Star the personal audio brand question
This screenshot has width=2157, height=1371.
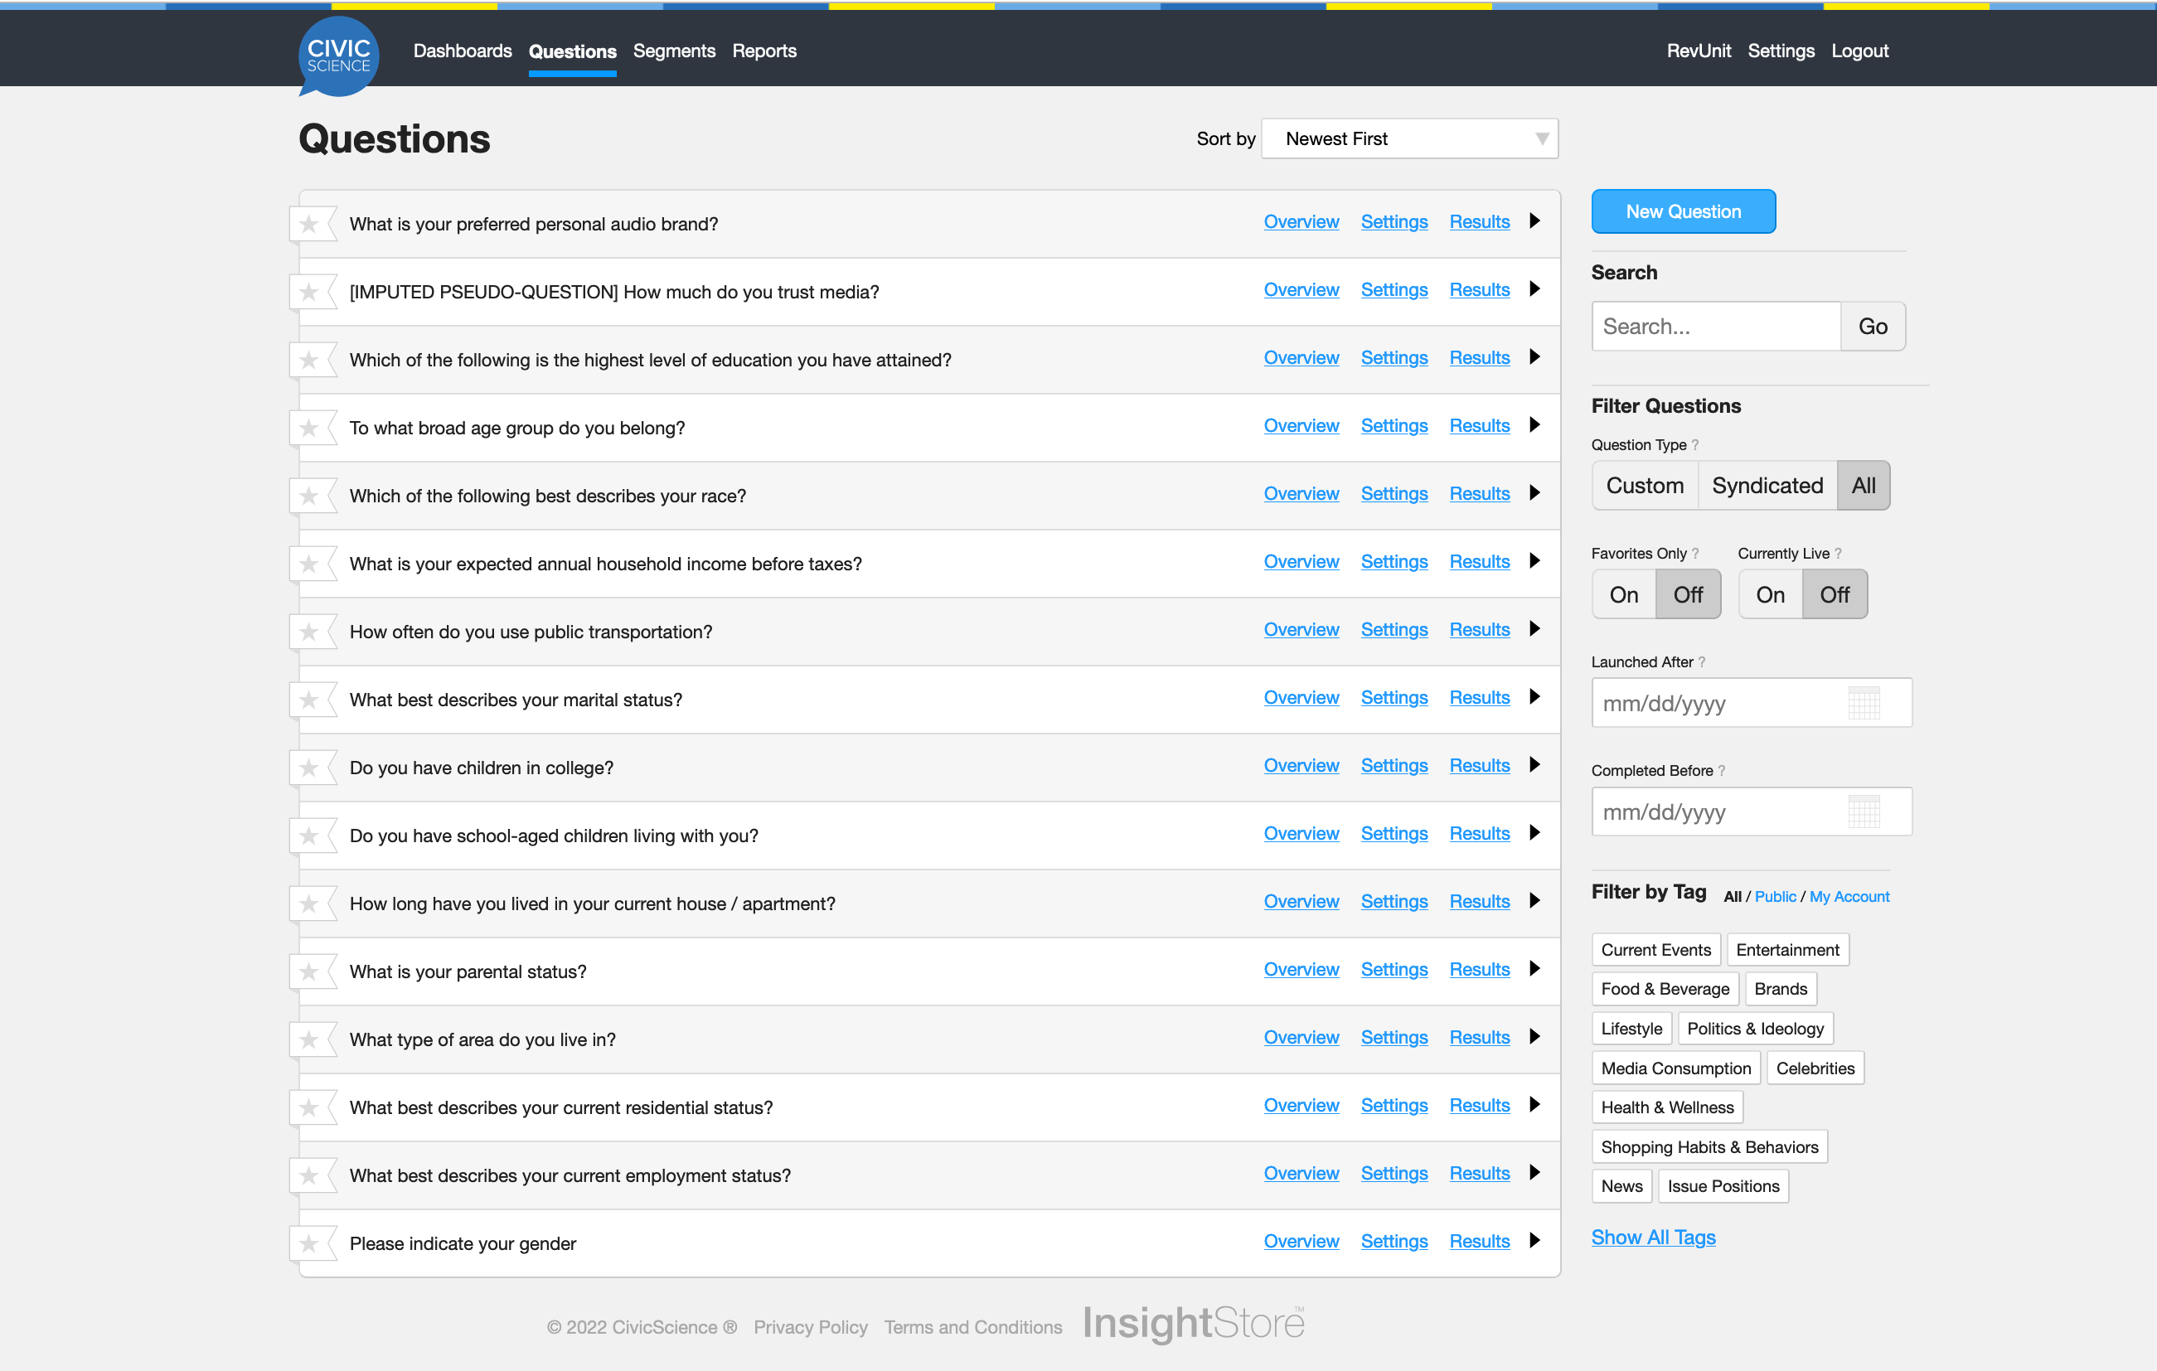[x=309, y=224]
